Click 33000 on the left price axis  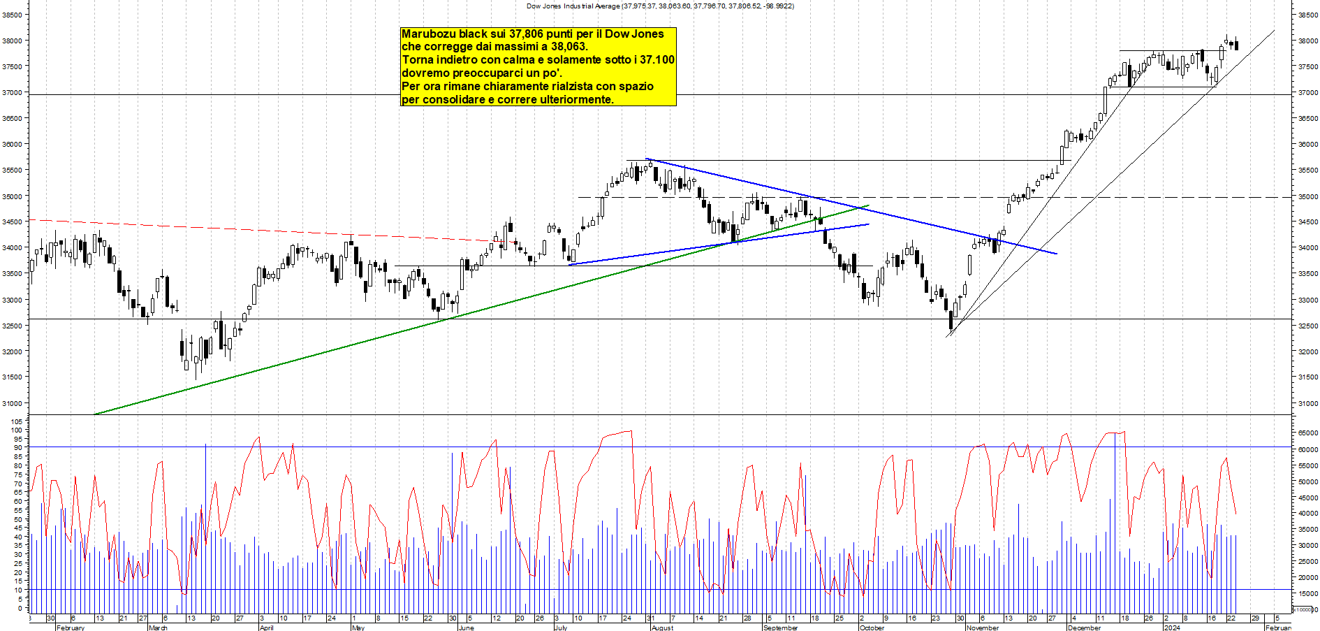(12, 300)
